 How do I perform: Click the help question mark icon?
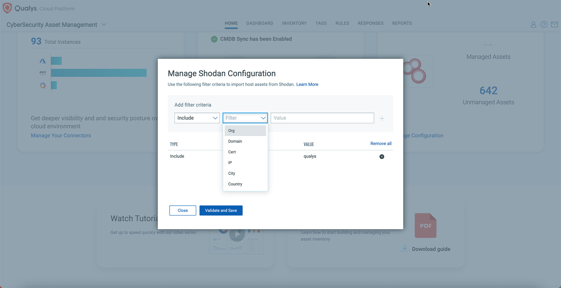click(x=544, y=24)
